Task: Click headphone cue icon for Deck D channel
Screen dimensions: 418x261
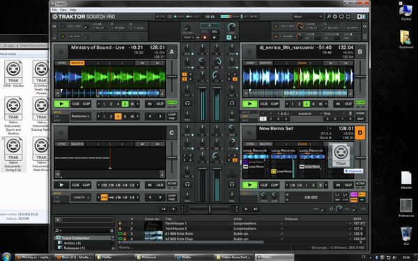Action: point(232,184)
